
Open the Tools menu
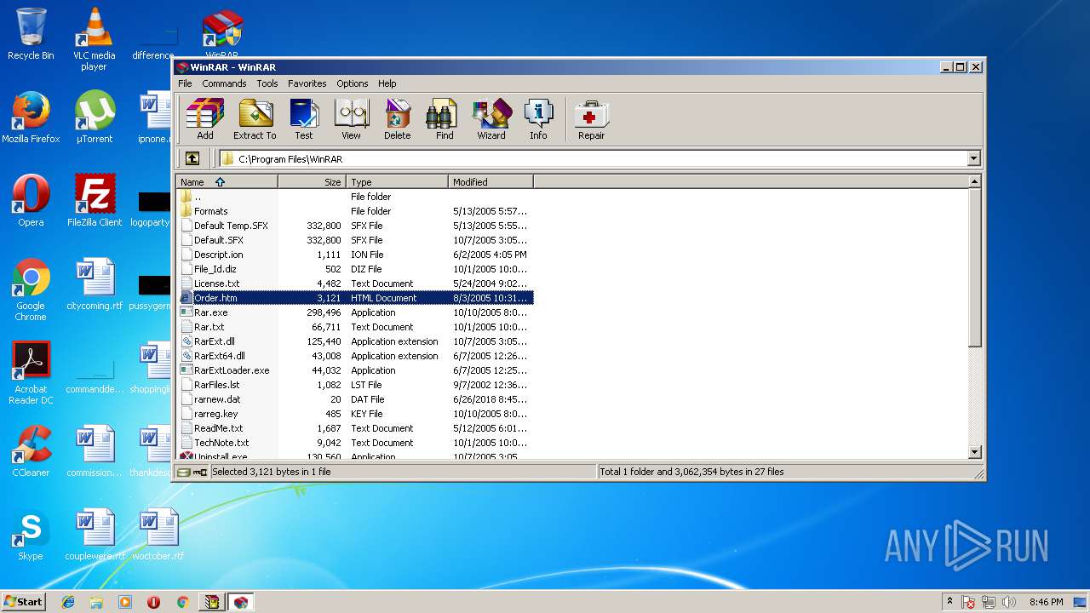pos(267,83)
